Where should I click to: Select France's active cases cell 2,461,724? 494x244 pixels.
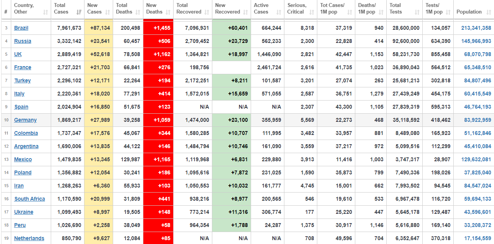tap(268, 67)
